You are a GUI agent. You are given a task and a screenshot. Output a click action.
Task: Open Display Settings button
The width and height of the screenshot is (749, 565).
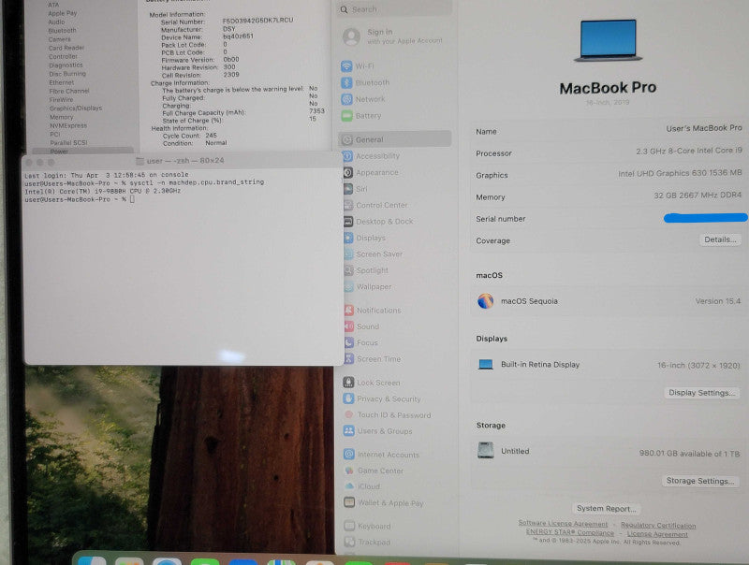[701, 393]
